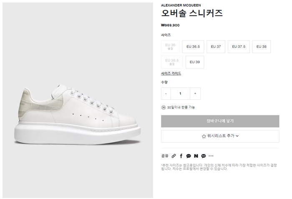Click the wishlist star icon
The height and width of the screenshot is (199, 292).
(x=204, y=136)
